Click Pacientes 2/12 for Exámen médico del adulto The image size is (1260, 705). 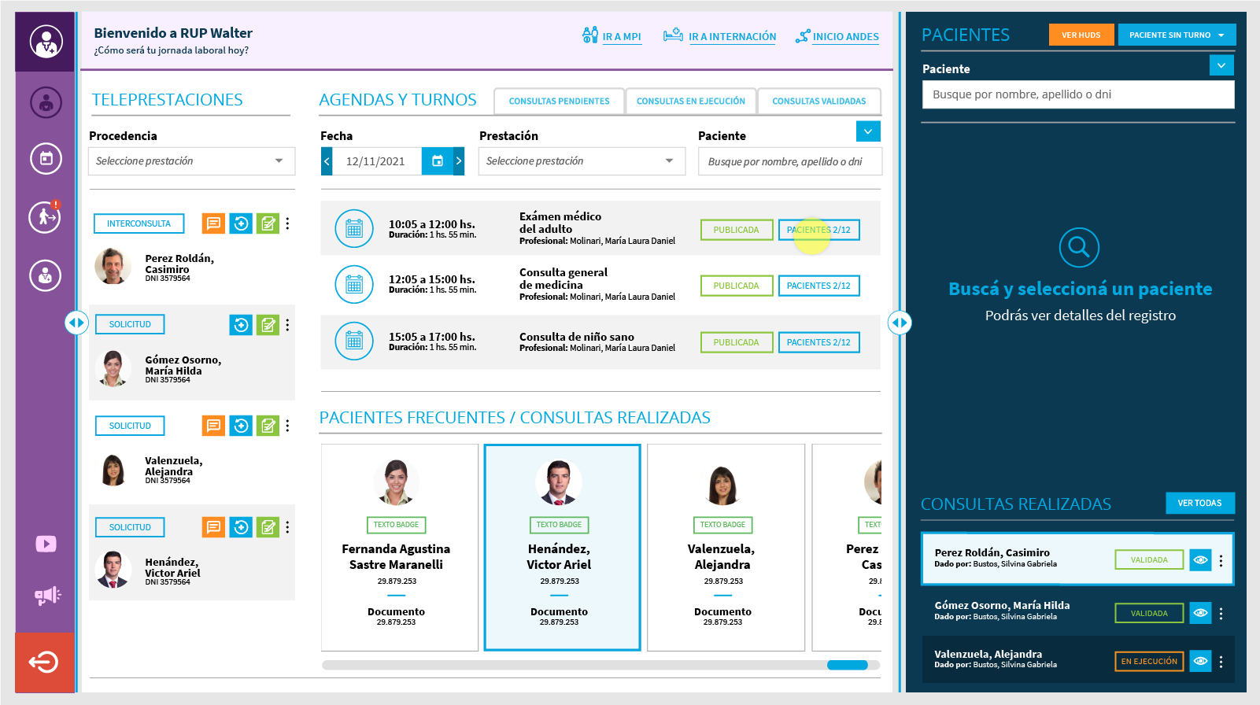pyautogui.click(x=818, y=230)
